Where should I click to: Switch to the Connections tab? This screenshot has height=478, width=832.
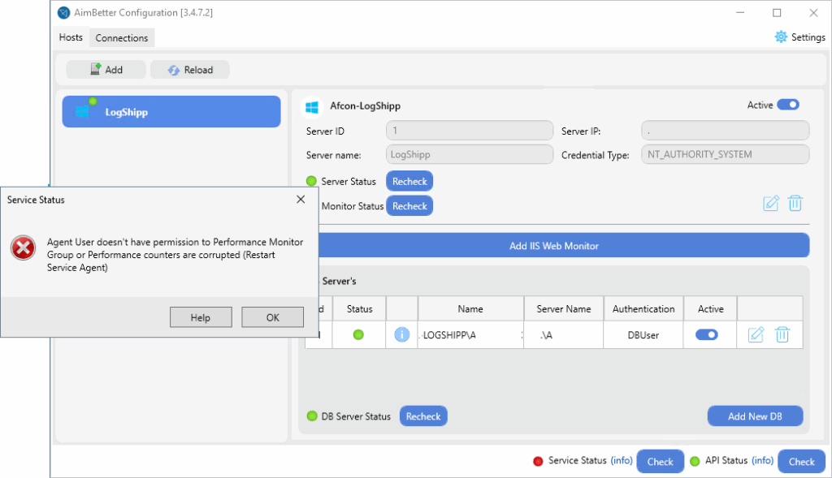(x=122, y=38)
